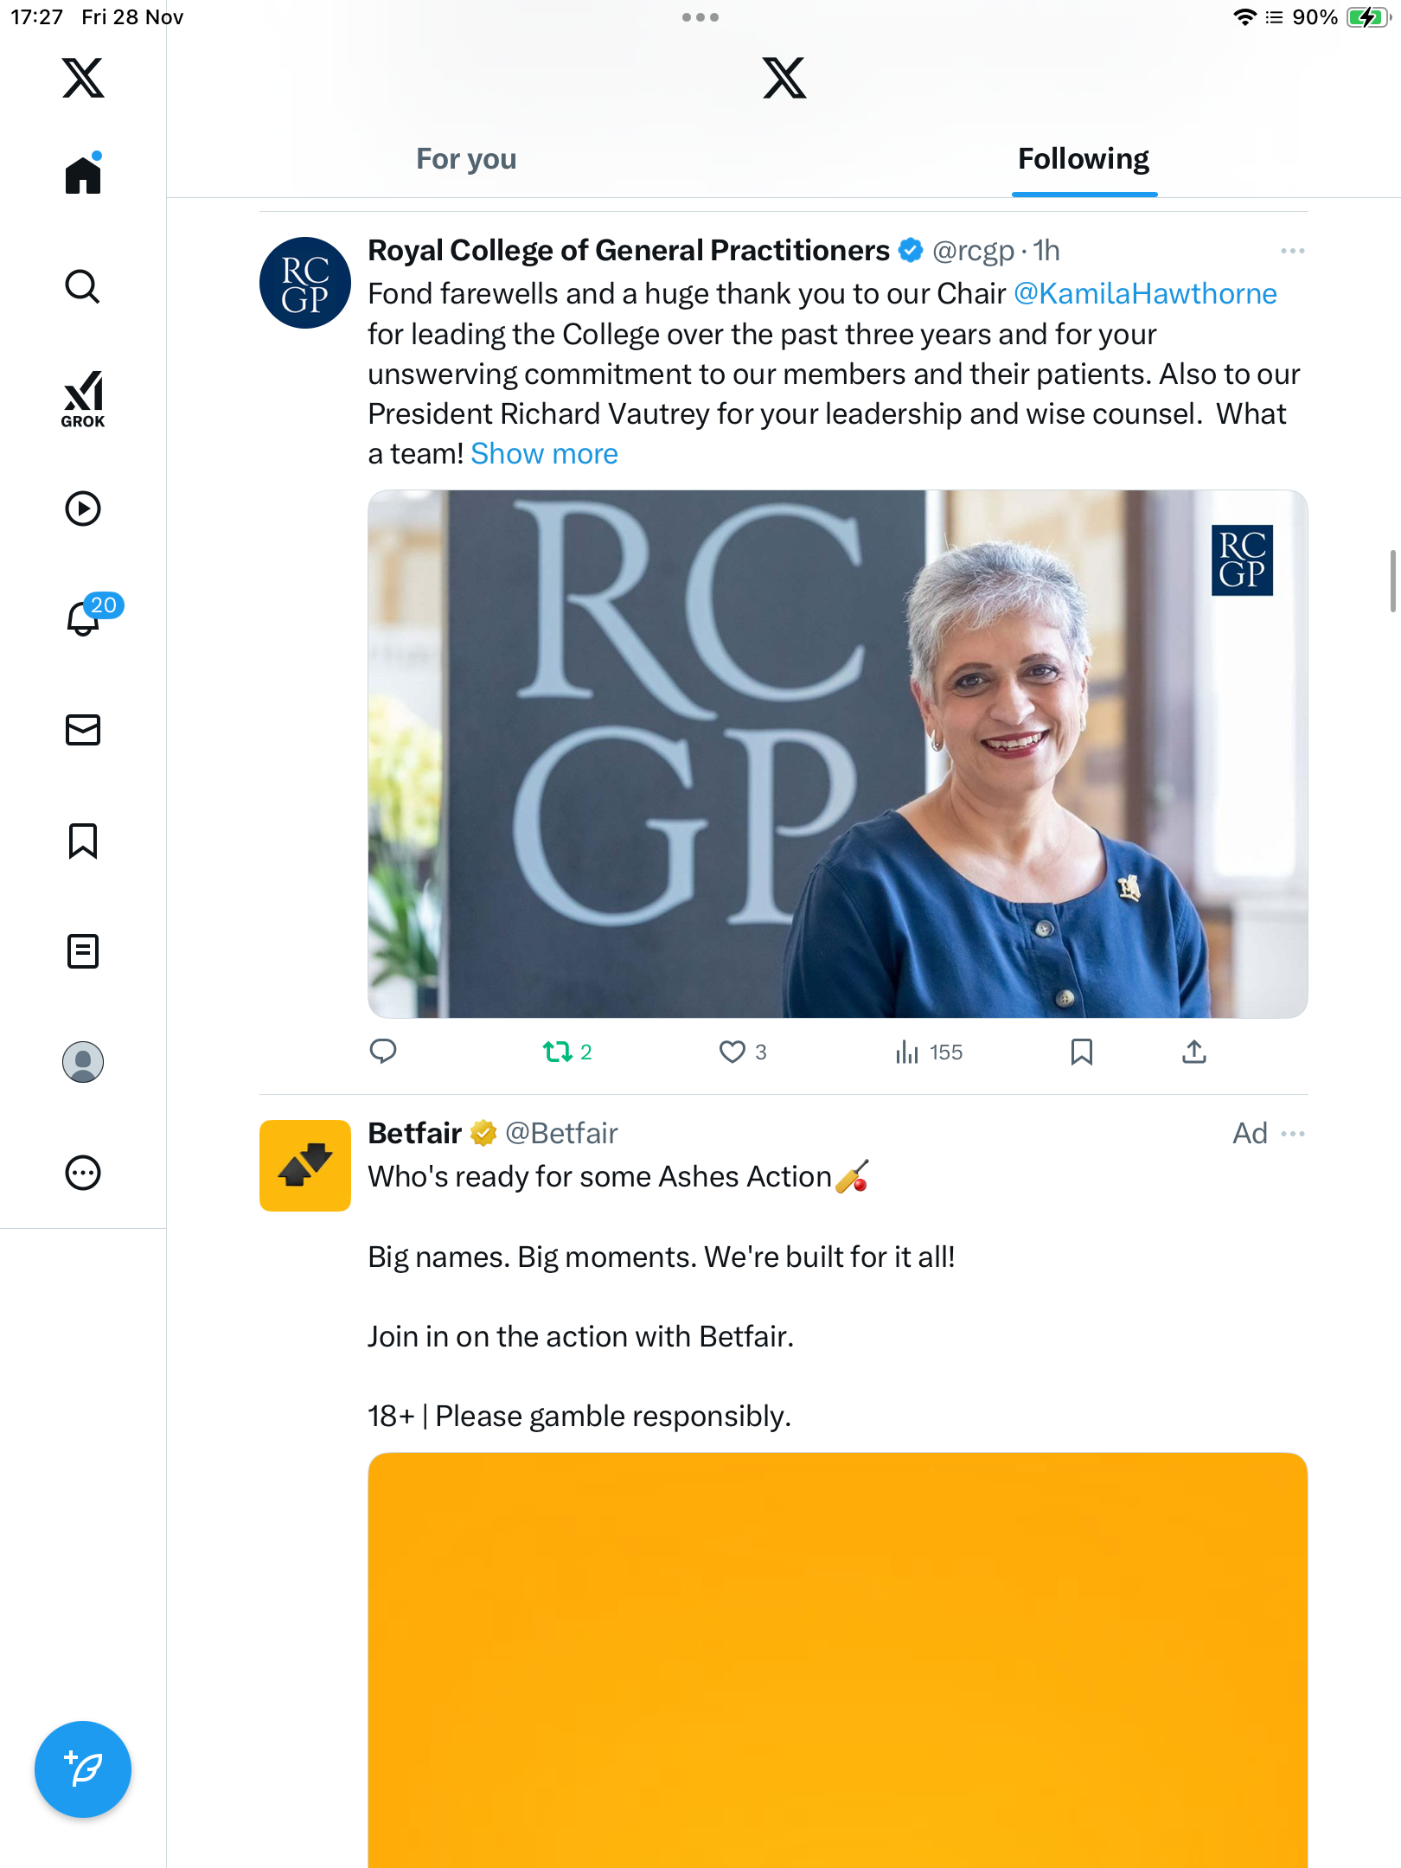
Task: Tap the compose new post button
Action: point(83,1769)
